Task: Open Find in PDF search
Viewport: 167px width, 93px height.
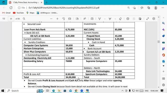Action: (x=24, y=19)
